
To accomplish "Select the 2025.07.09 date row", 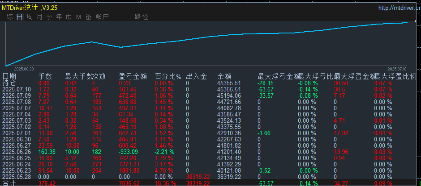I will click(x=17, y=95).
